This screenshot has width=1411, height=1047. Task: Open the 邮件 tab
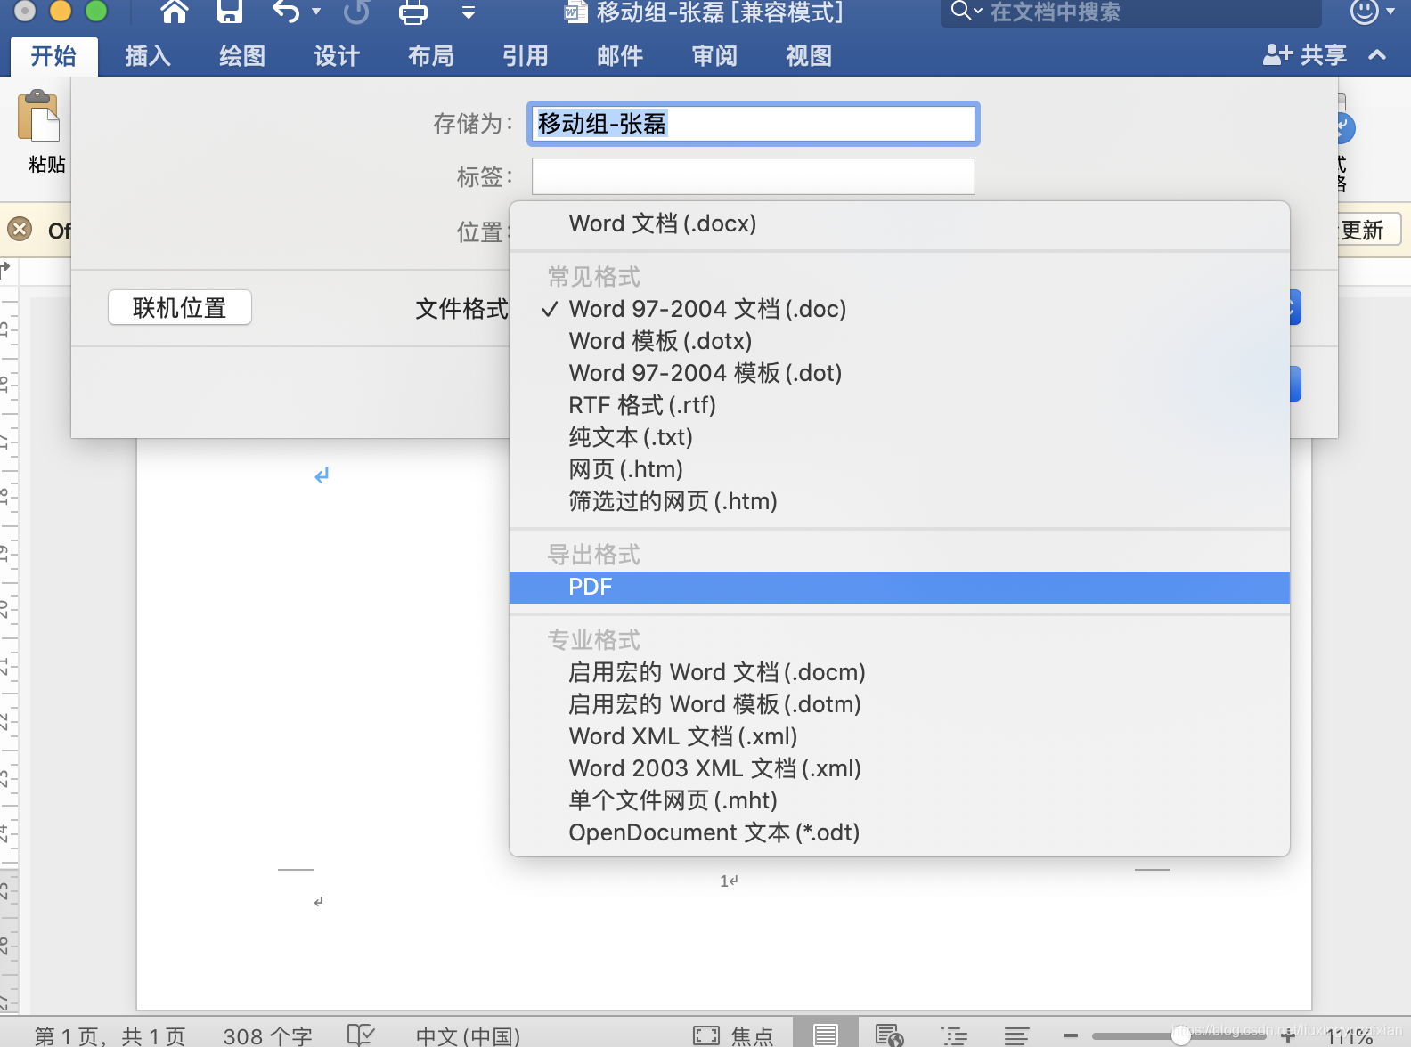coord(620,56)
